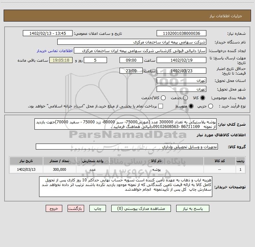Toggle the Islamic treasury payment checkbox
255x247 pixels.
pyautogui.click(x=161, y=106)
